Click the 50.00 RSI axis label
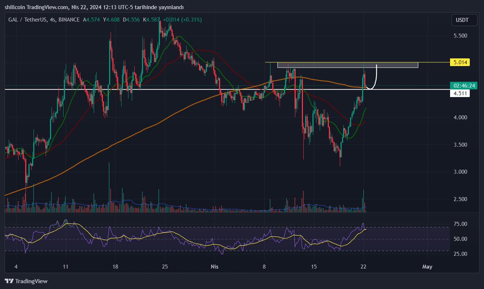Screen dimensions: 484x289 (x=460, y=239)
